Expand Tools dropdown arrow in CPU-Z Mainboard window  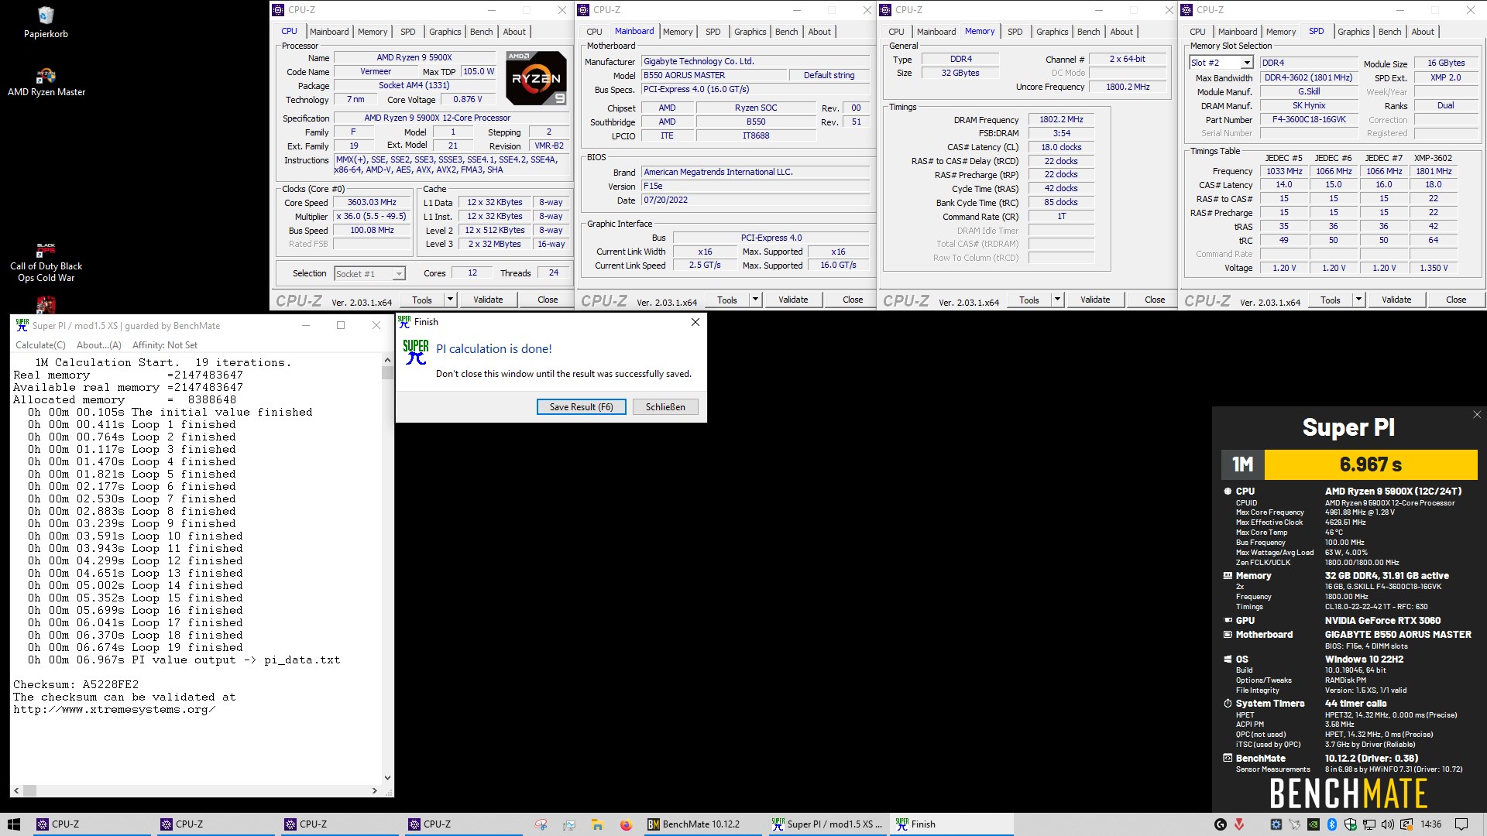click(755, 300)
